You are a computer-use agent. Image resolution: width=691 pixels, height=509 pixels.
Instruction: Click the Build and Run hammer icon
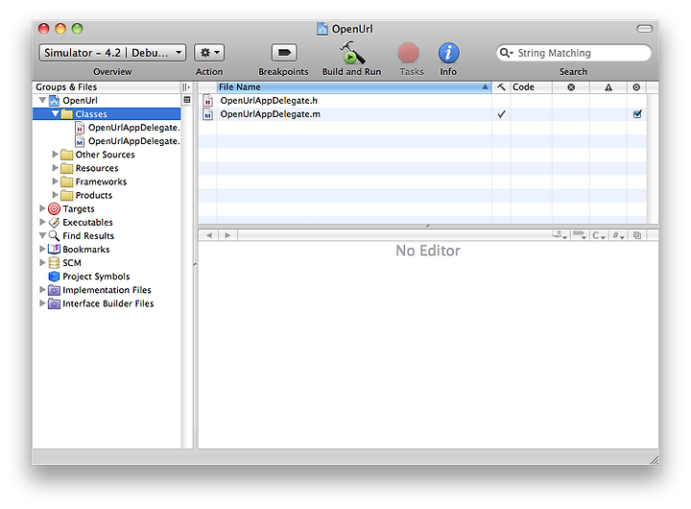click(x=351, y=53)
